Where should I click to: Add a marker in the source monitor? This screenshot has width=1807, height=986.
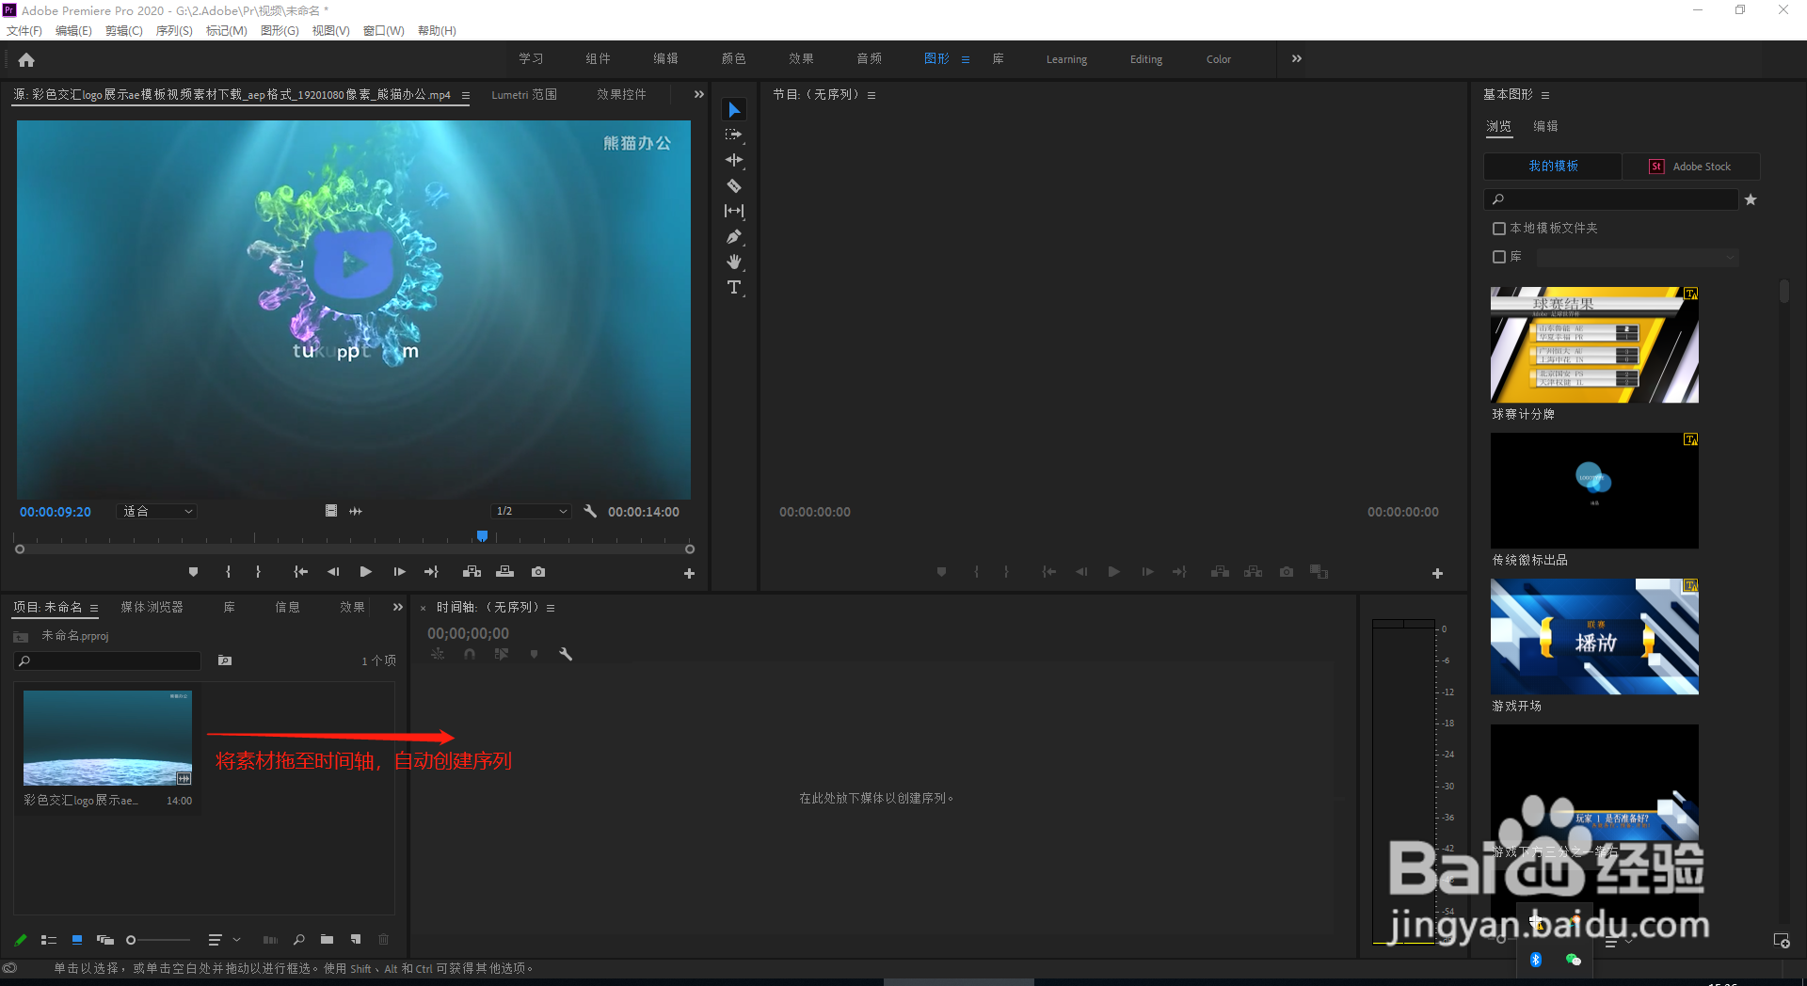click(193, 572)
